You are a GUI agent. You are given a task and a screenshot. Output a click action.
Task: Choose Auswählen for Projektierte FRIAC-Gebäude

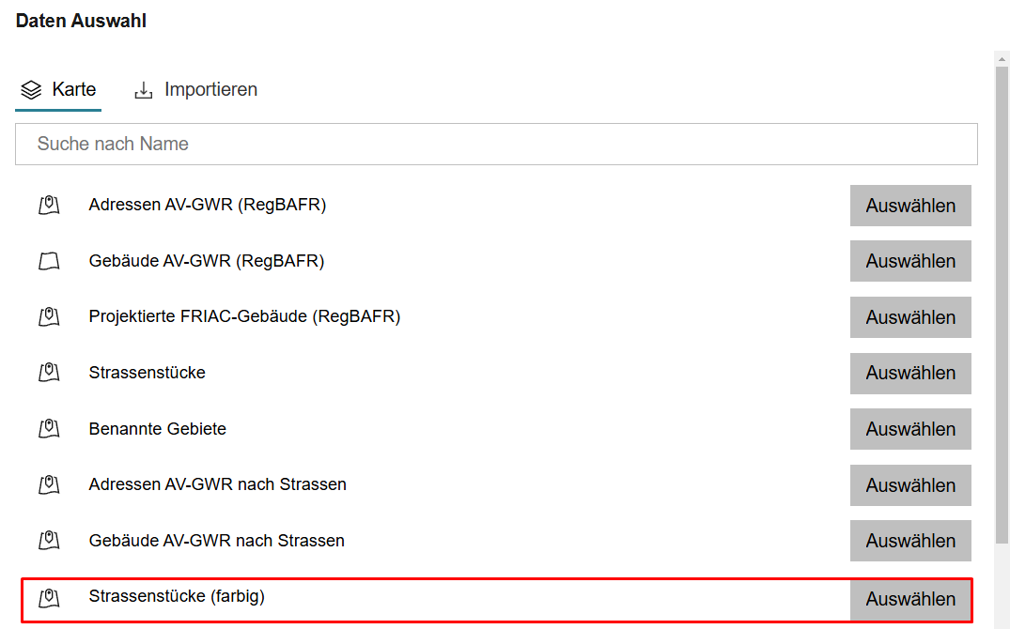tap(910, 317)
